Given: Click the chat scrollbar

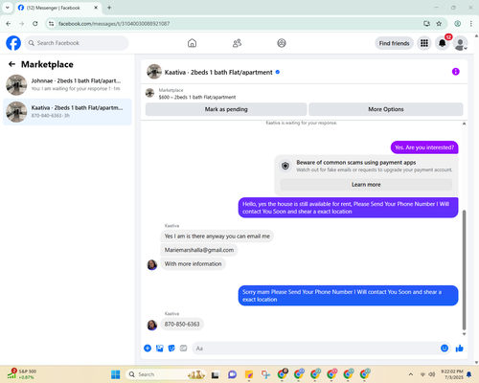Looking at the screenshot, I should click(464, 270).
